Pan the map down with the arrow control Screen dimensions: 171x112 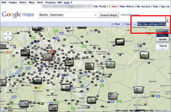tap(8, 39)
